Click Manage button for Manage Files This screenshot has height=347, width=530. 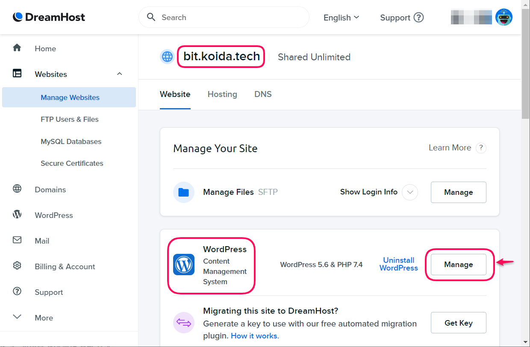tap(458, 192)
